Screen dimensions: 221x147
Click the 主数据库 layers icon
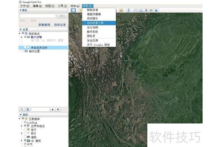26,119
